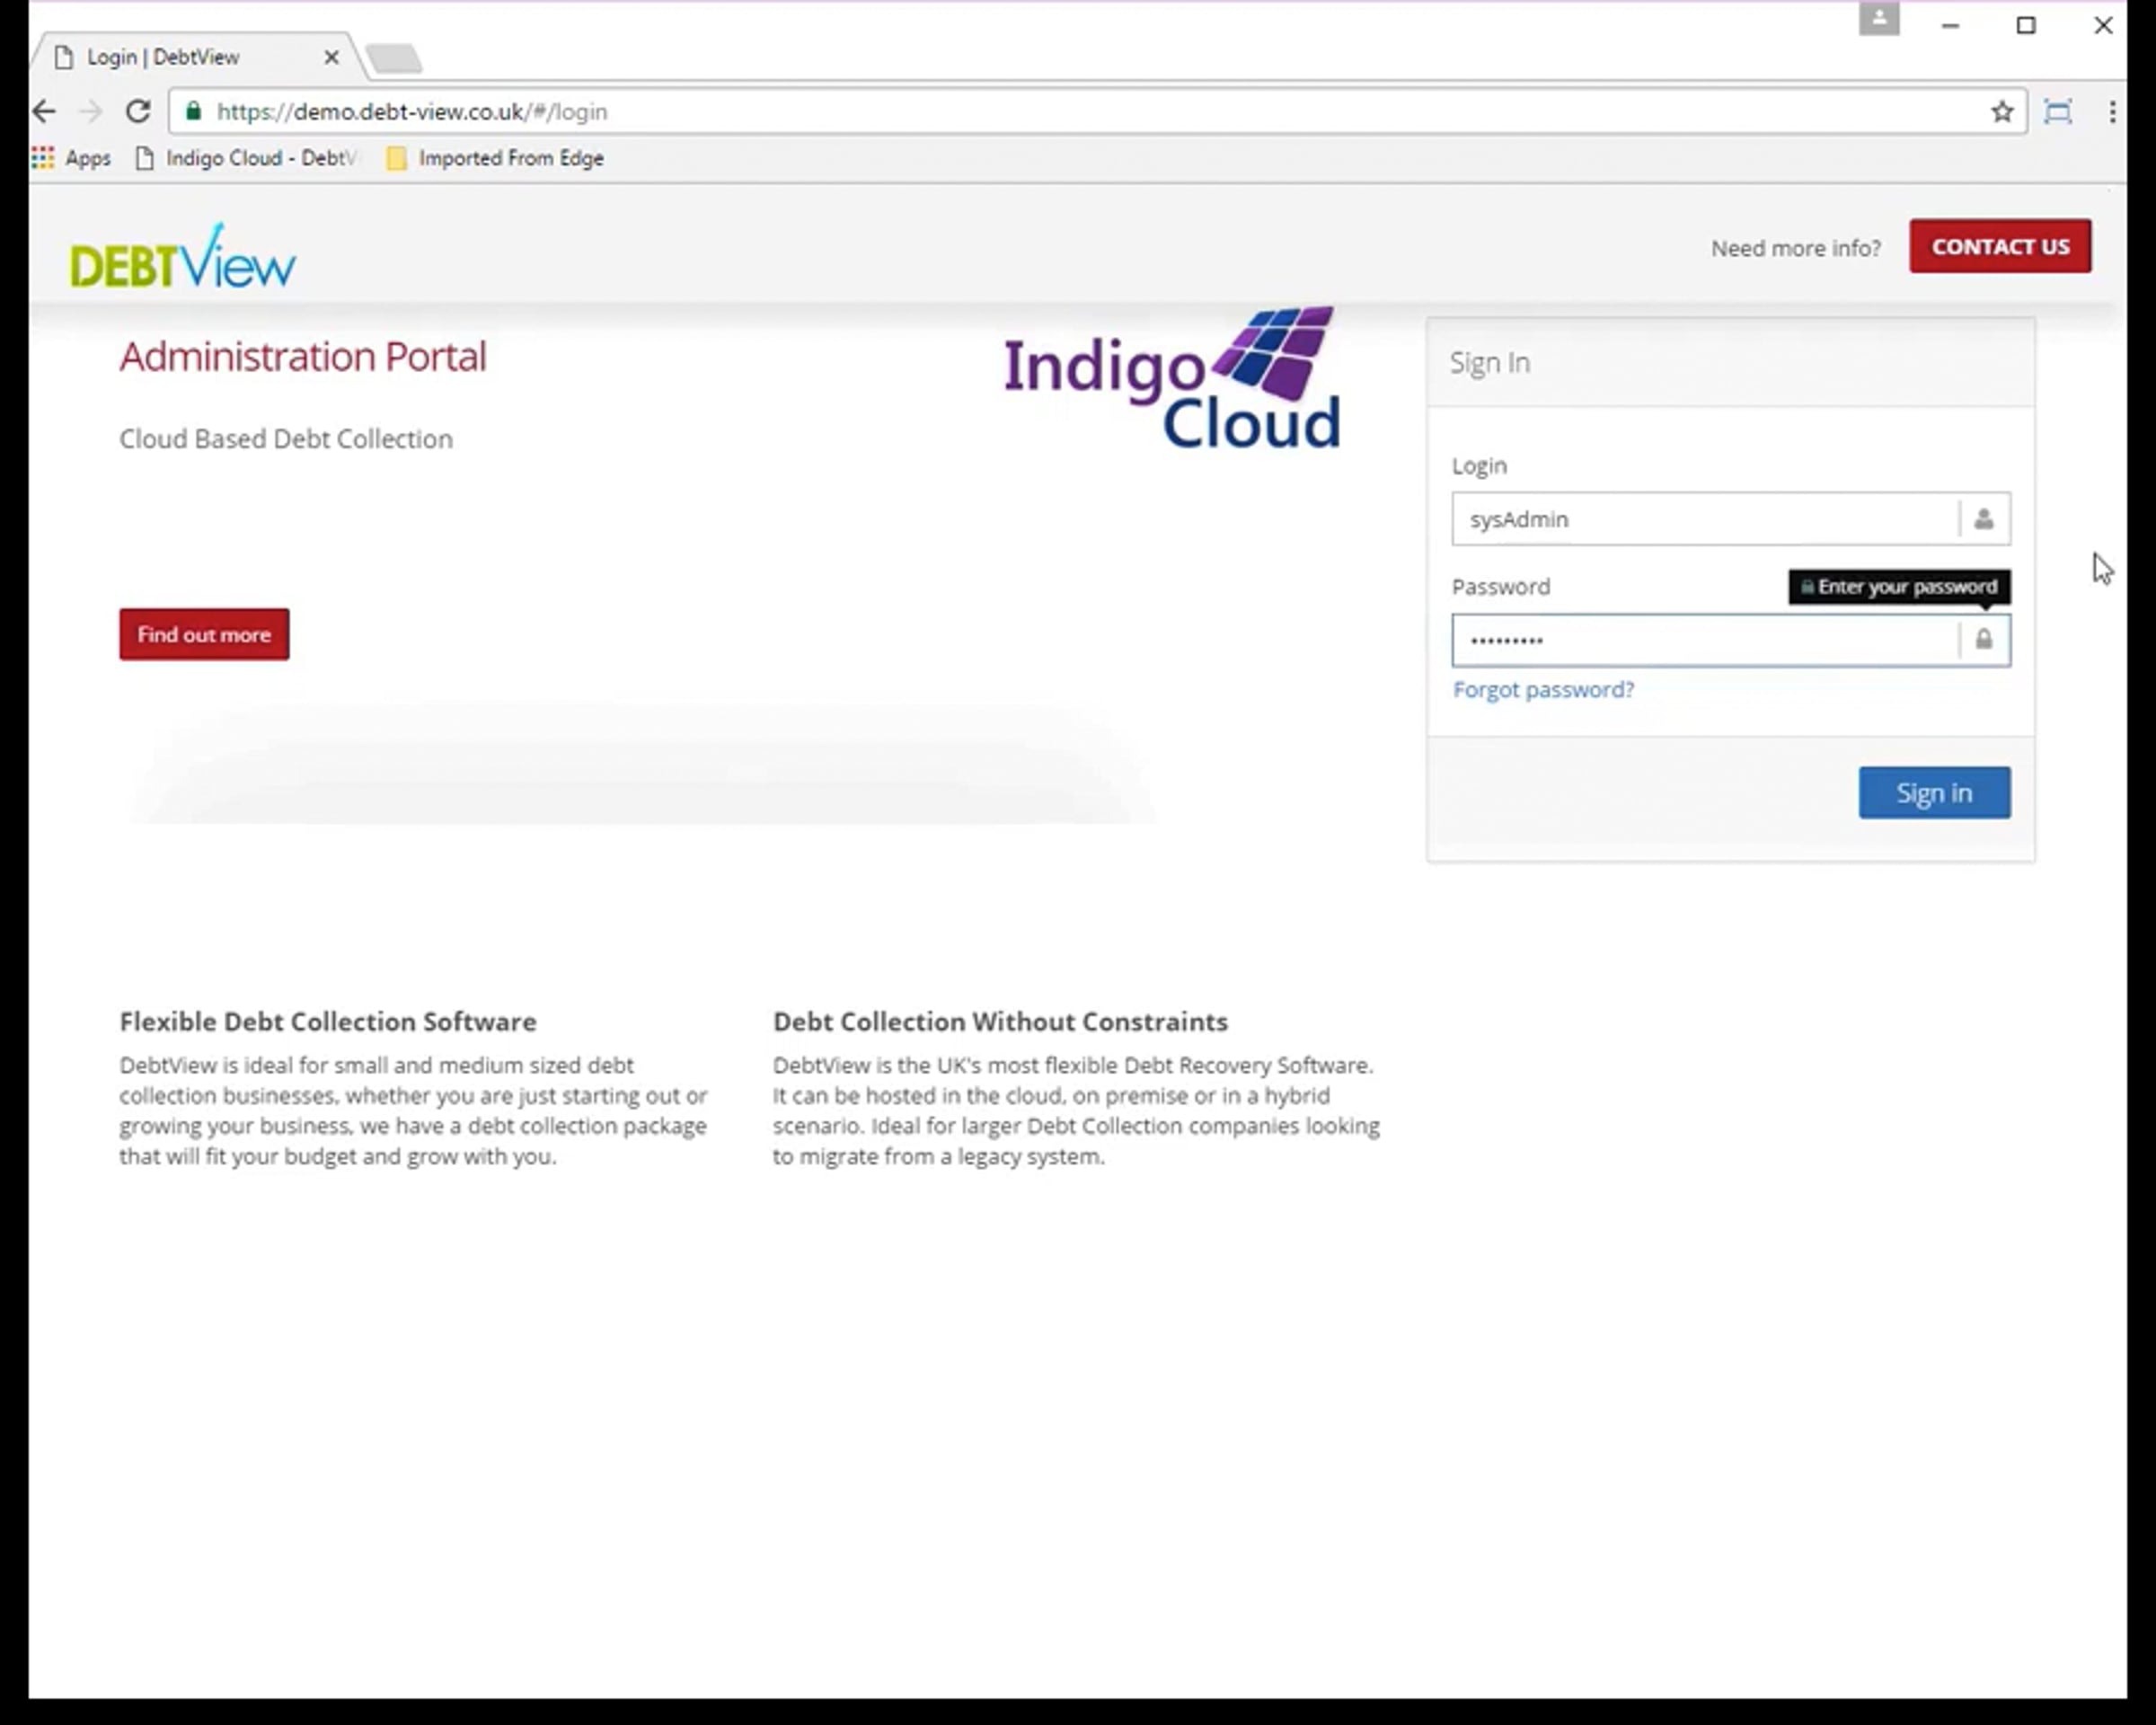The height and width of the screenshot is (1725, 2156).
Task: Click 'Cloud Based Debt Collection' text
Action: (286, 439)
